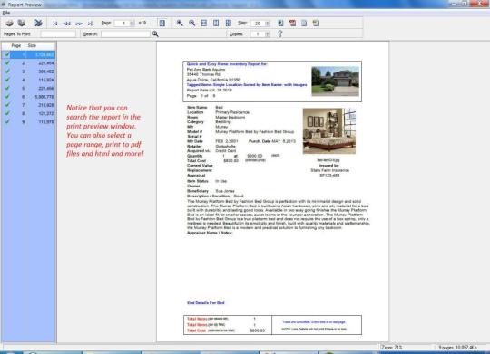The image size is (490, 354).
Task: Click the blue 'Totals are cumulative' note
Action: 314,322
